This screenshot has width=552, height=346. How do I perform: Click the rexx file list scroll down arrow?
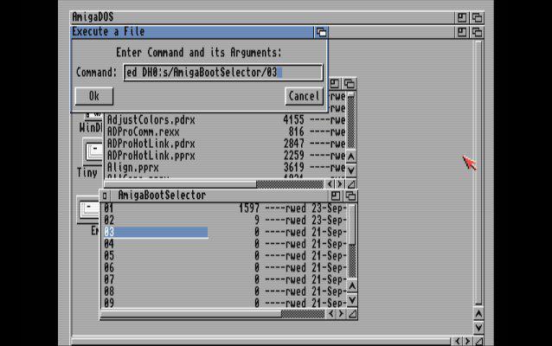[351, 170]
